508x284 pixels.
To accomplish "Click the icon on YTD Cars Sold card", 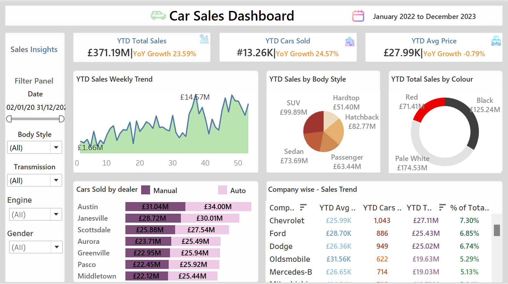I will 350,41.
